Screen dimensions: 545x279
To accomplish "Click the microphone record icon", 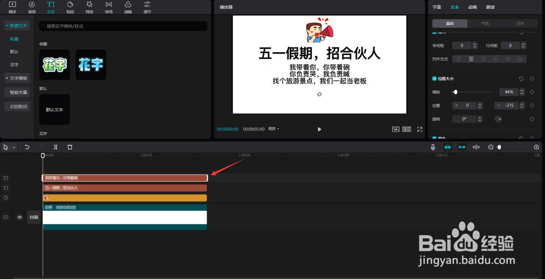I will (x=433, y=147).
